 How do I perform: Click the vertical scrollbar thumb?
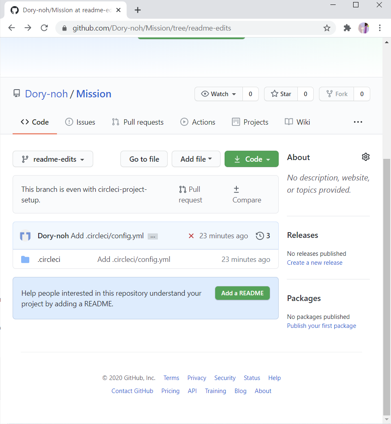(x=387, y=287)
